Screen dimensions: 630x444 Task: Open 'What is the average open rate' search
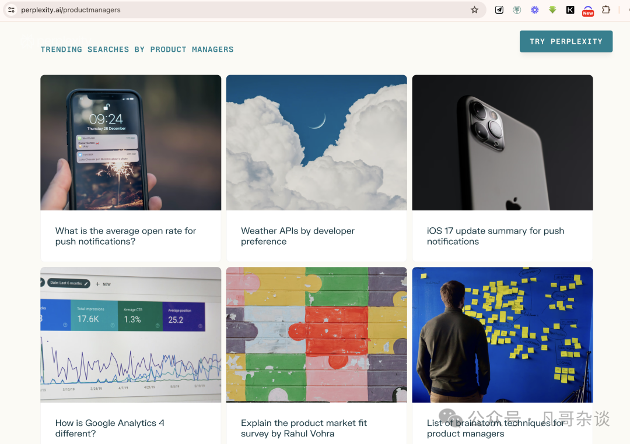(125, 236)
